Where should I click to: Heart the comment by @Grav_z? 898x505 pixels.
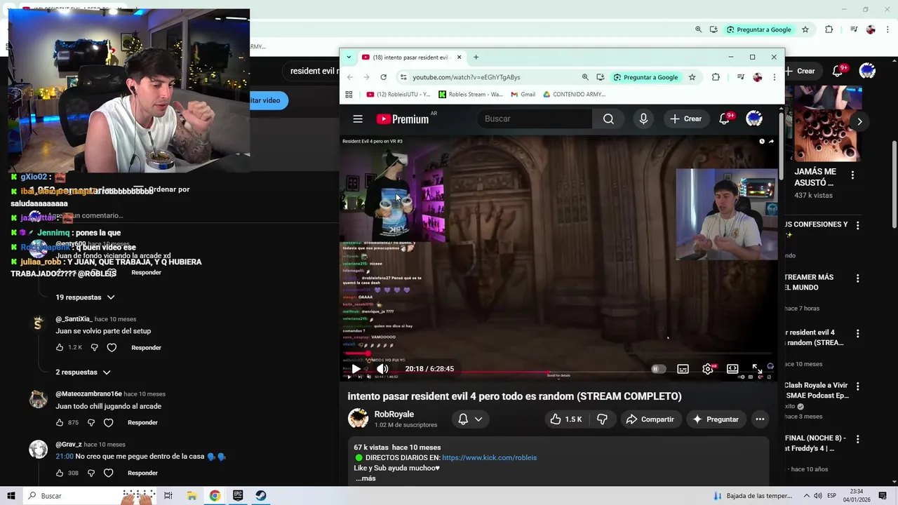click(108, 473)
